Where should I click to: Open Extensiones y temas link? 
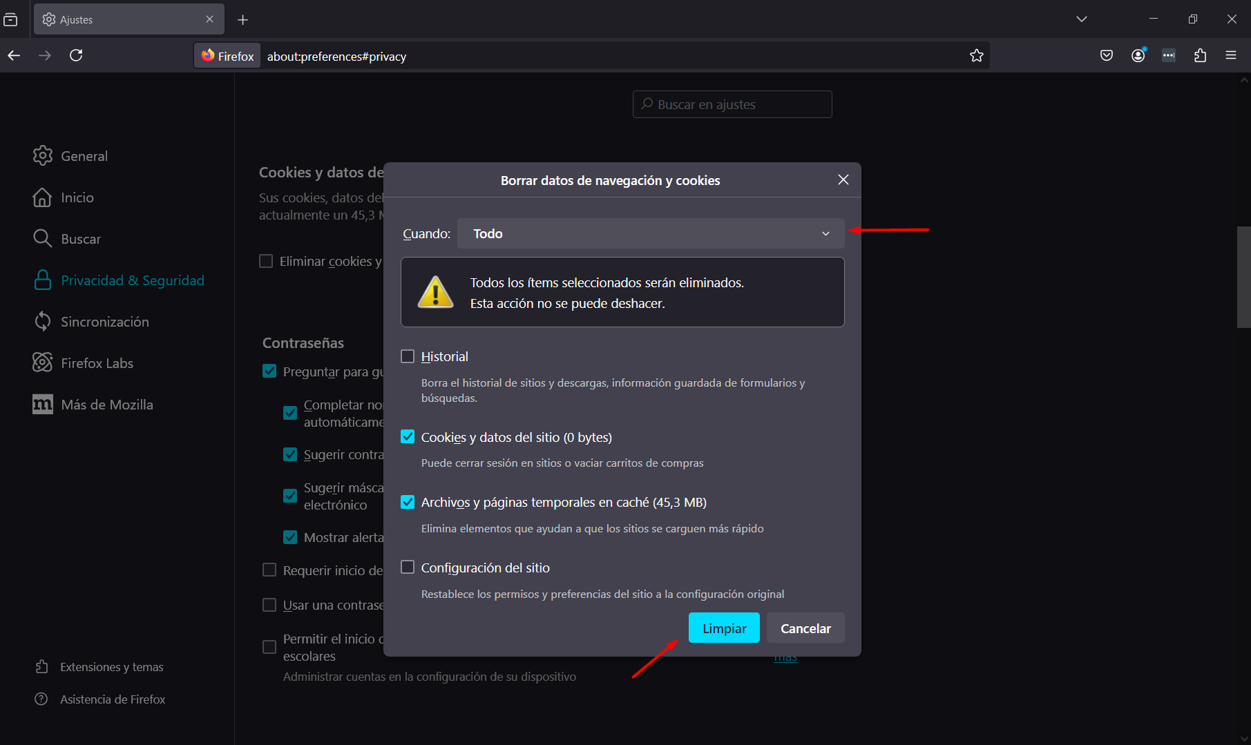112,667
